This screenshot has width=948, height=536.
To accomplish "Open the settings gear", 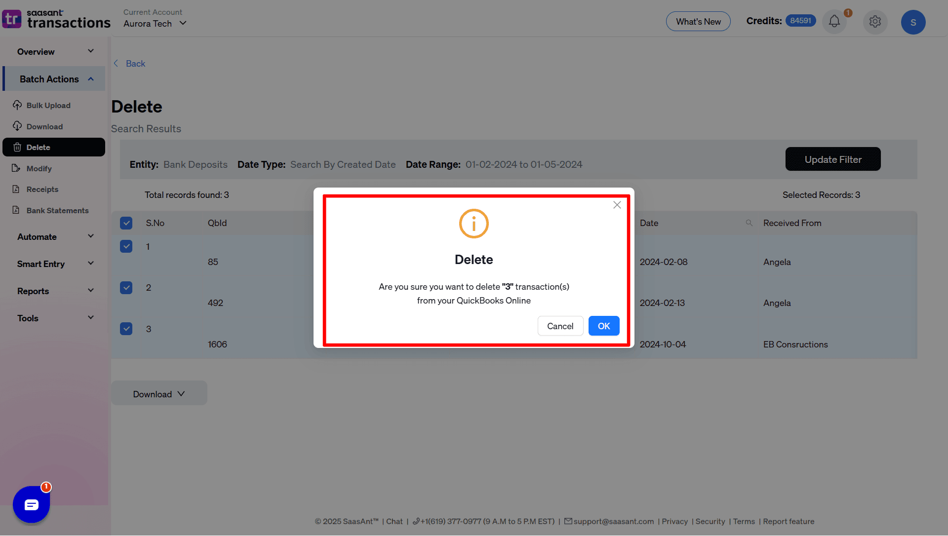I will [x=875, y=21].
